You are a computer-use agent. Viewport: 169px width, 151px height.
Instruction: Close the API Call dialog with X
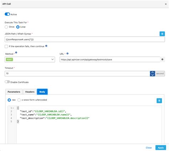(166, 4)
